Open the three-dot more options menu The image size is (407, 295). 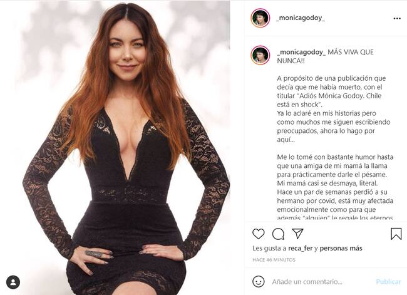click(397, 18)
